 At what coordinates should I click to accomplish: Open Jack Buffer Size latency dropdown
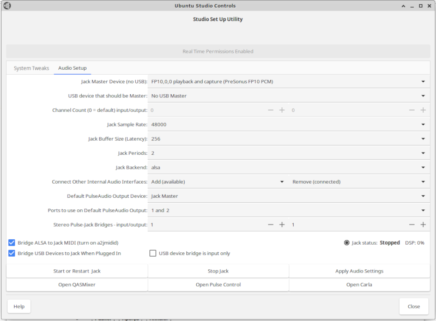pyautogui.click(x=288, y=139)
